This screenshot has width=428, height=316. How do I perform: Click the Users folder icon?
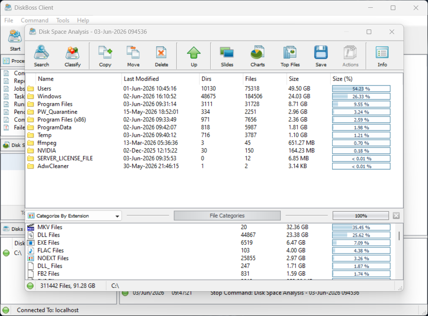point(31,88)
